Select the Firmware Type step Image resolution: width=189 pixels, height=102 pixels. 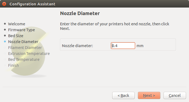[21, 30]
